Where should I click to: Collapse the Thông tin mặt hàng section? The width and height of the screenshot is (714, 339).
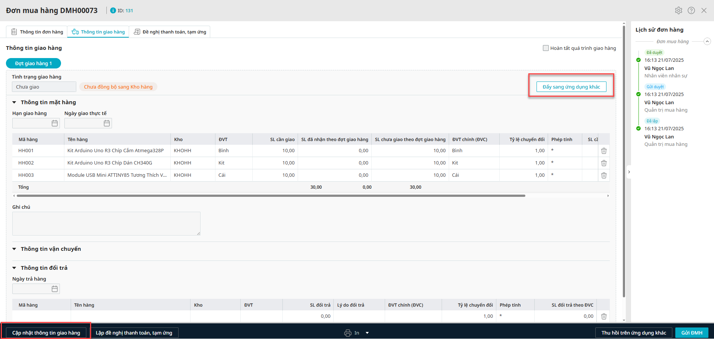click(x=15, y=102)
